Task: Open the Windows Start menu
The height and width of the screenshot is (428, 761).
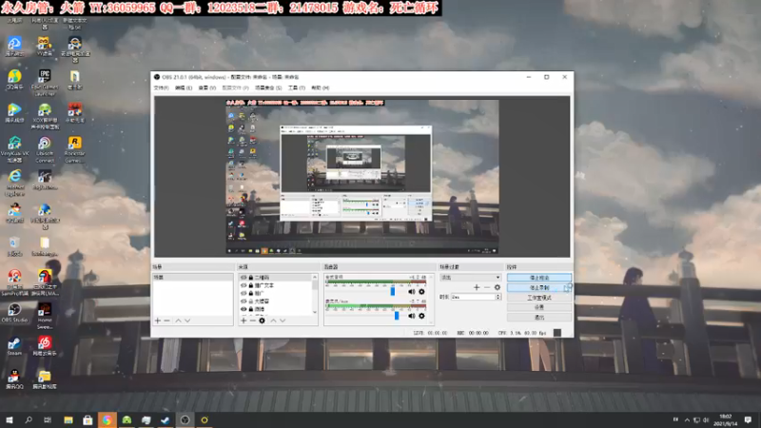Action: point(10,419)
